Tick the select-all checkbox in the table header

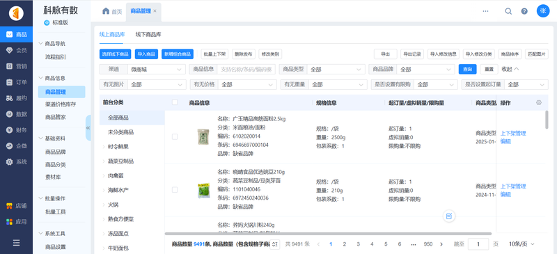175,102
